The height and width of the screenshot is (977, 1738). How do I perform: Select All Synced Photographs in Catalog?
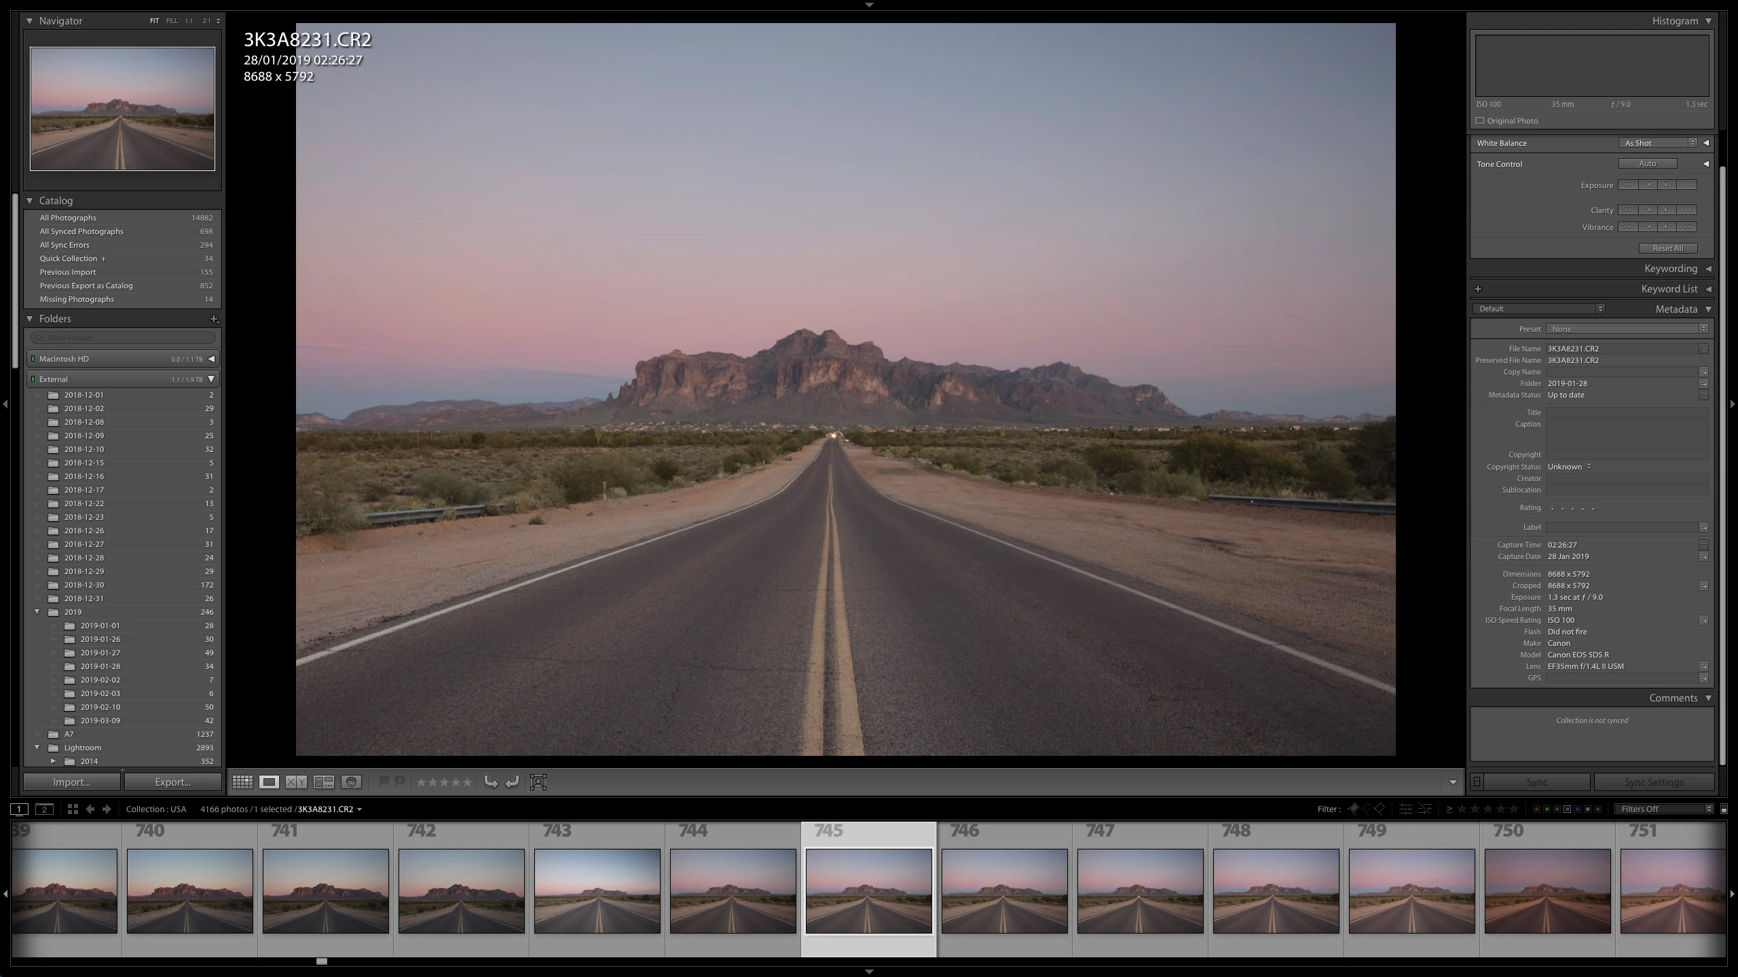81,231
